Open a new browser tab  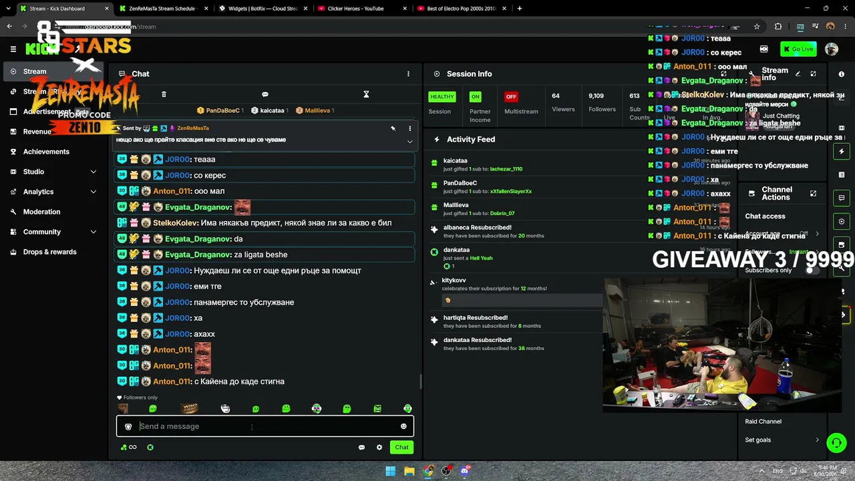point(520,9)
